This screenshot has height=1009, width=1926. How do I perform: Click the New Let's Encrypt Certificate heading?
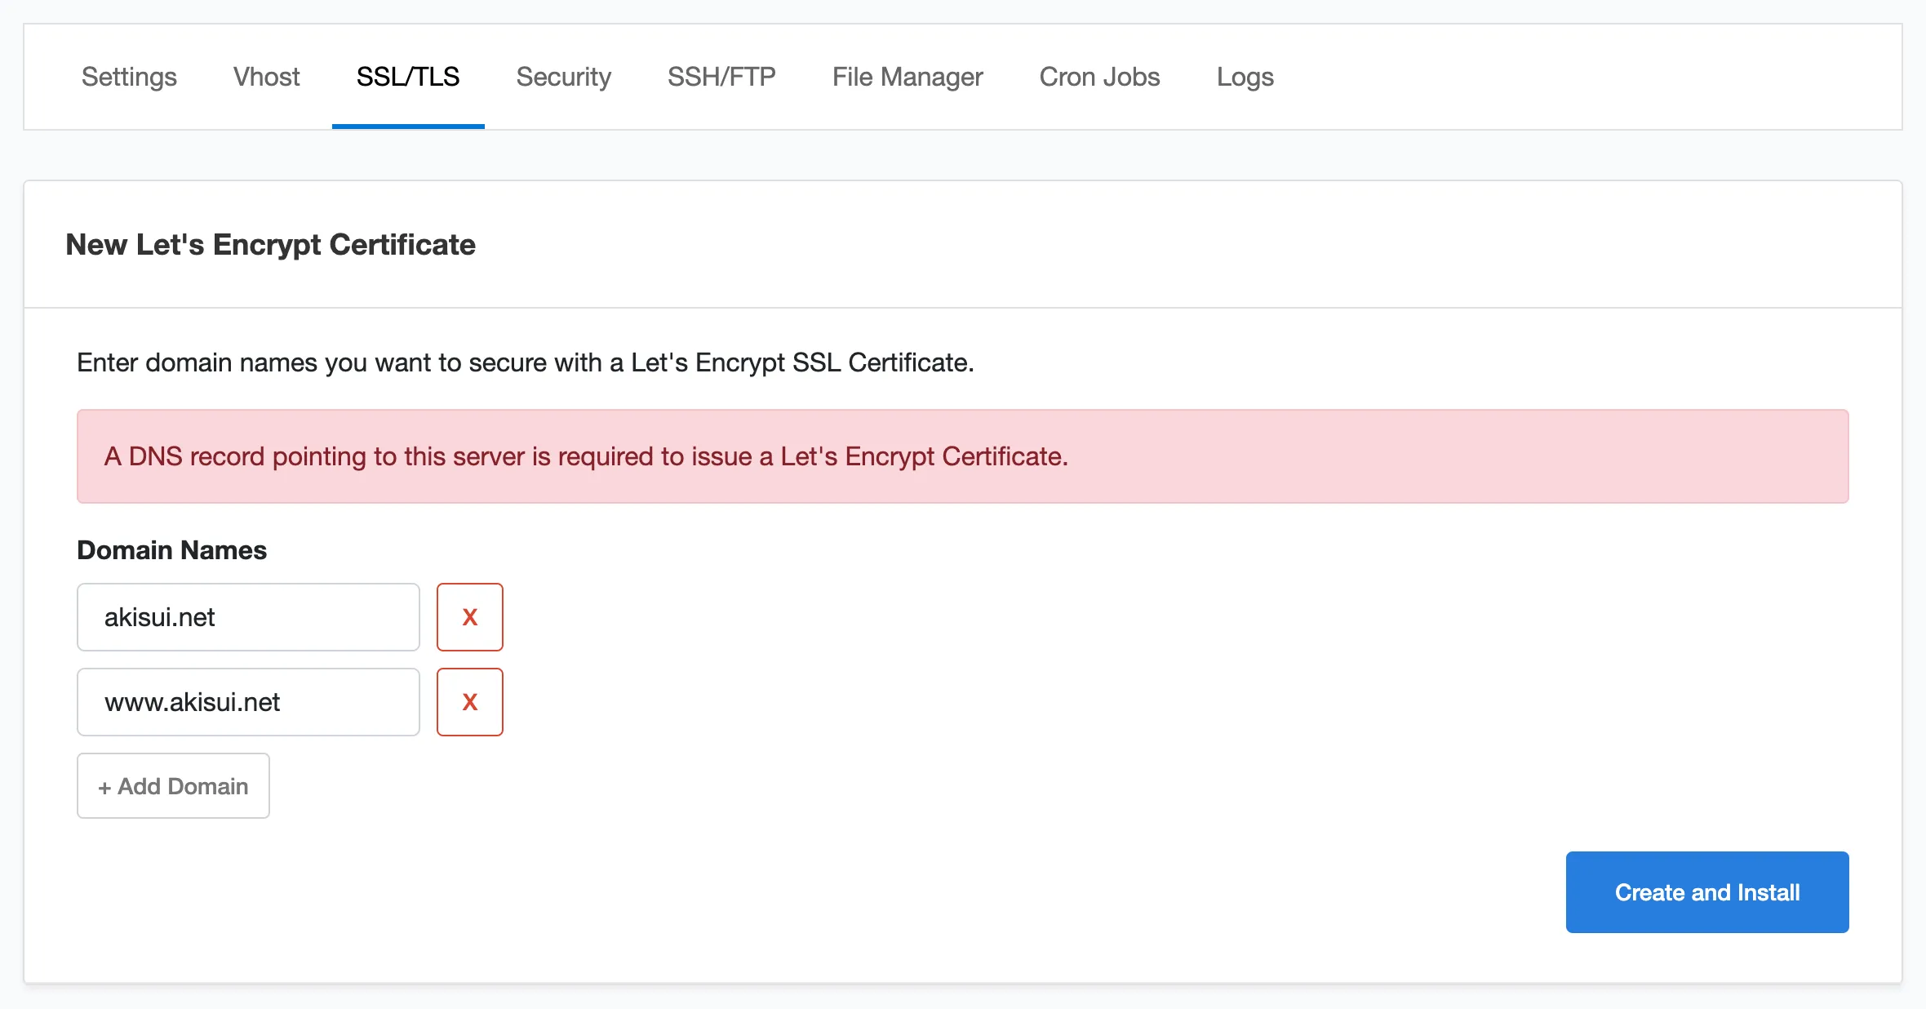[270, 245]
